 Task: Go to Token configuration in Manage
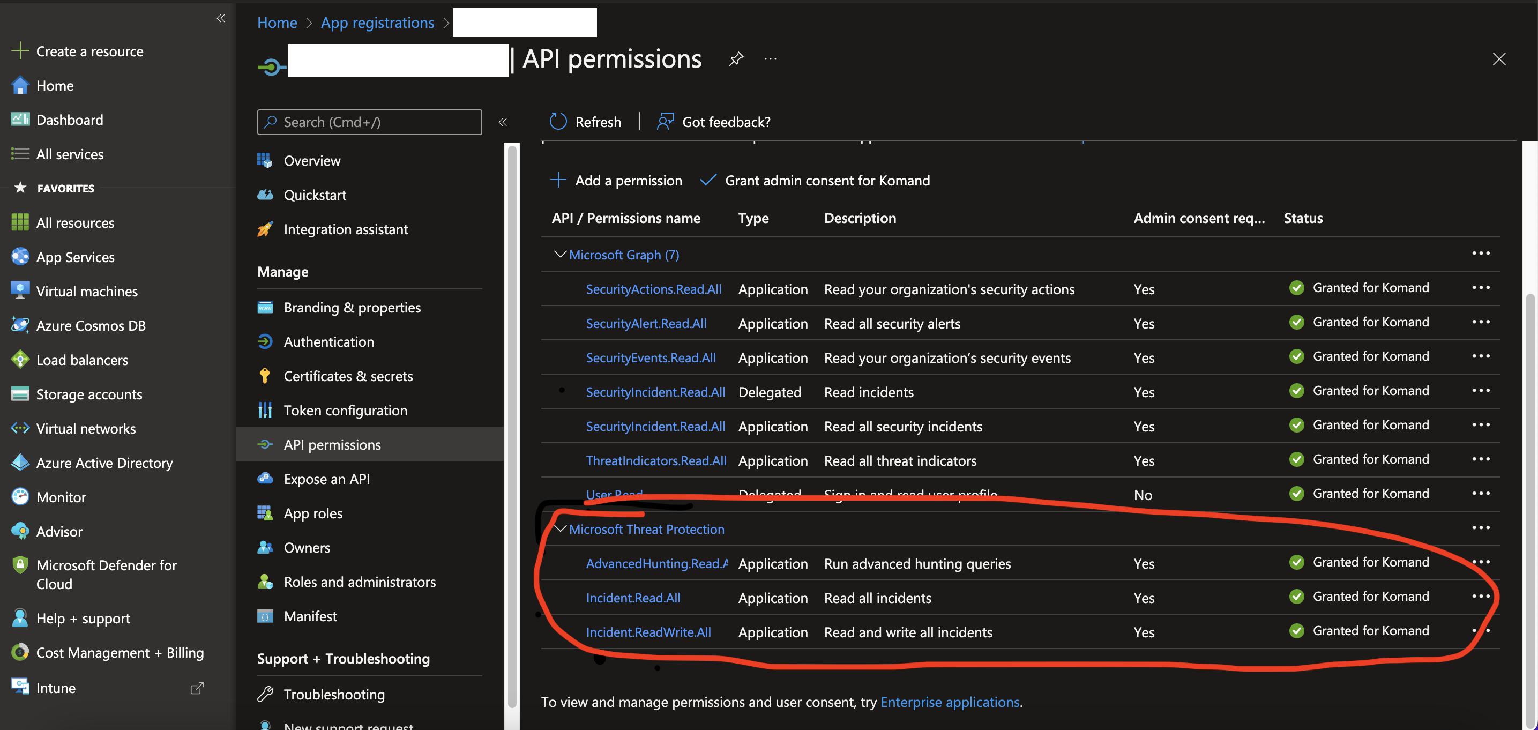(x=345, y=411)
